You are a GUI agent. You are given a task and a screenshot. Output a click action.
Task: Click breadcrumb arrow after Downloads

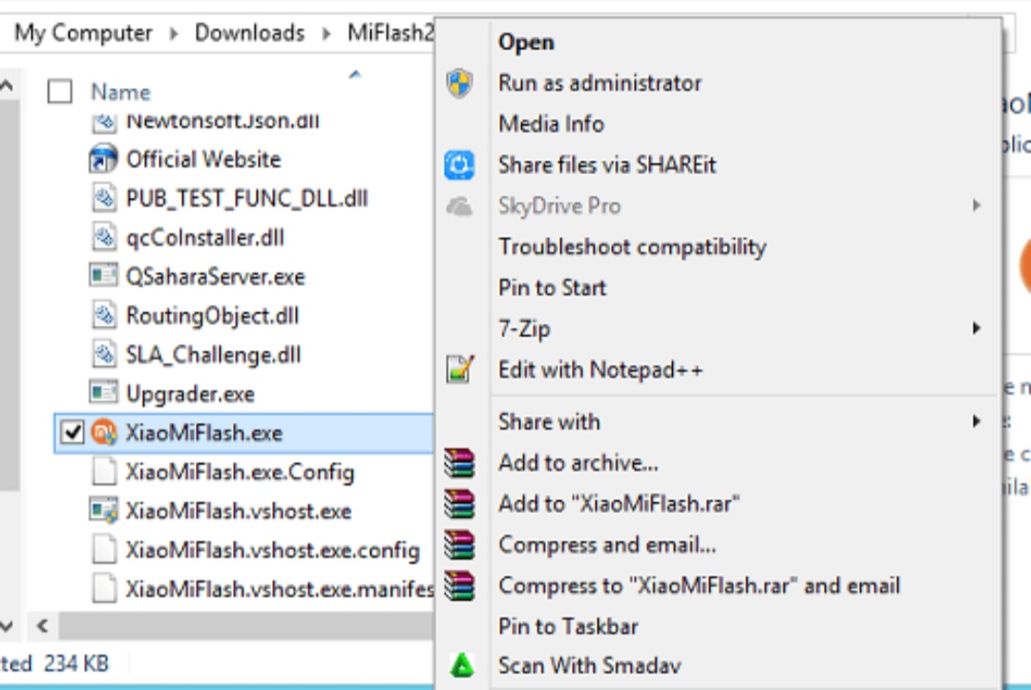(x=326, y=32)
